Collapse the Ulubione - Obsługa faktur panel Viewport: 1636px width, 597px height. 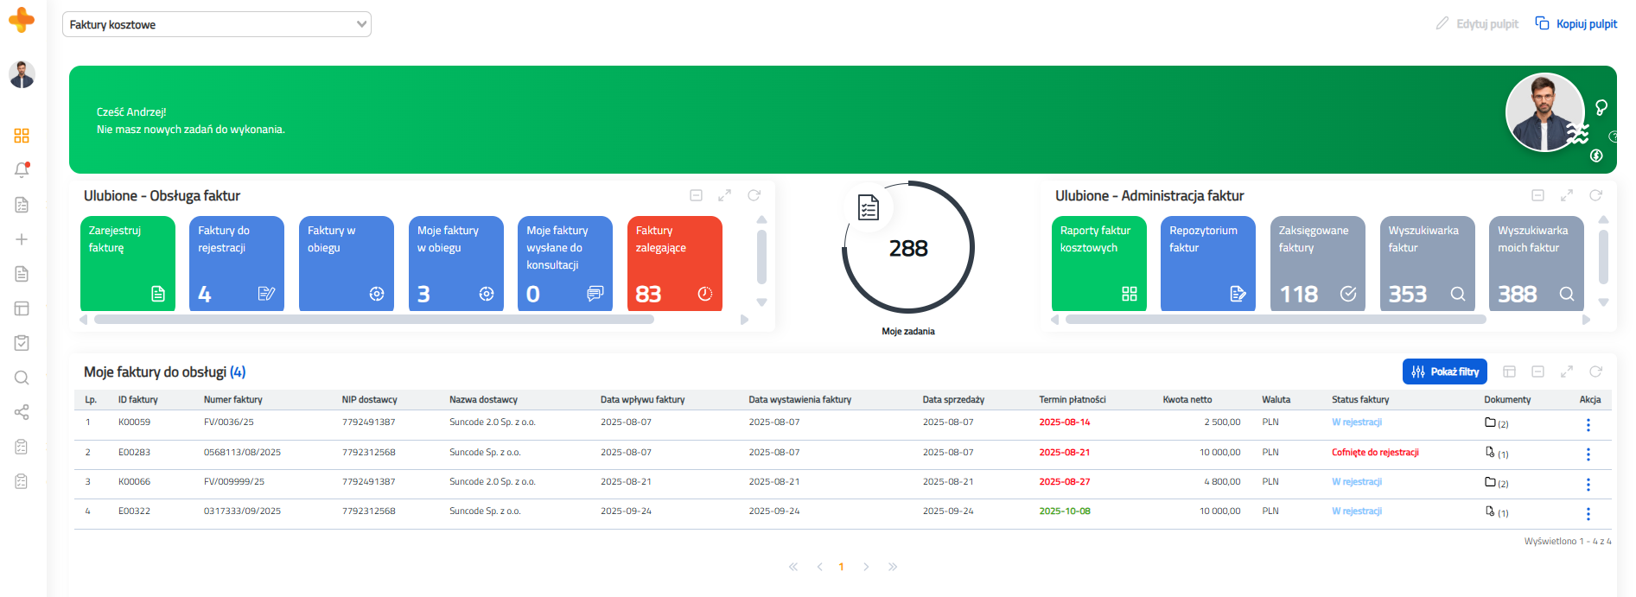pyautogui.click(x=696, y=195)
